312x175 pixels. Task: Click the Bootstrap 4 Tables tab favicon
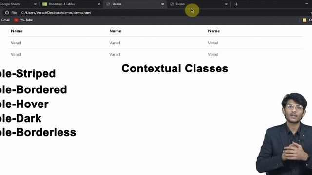(44, 4)
